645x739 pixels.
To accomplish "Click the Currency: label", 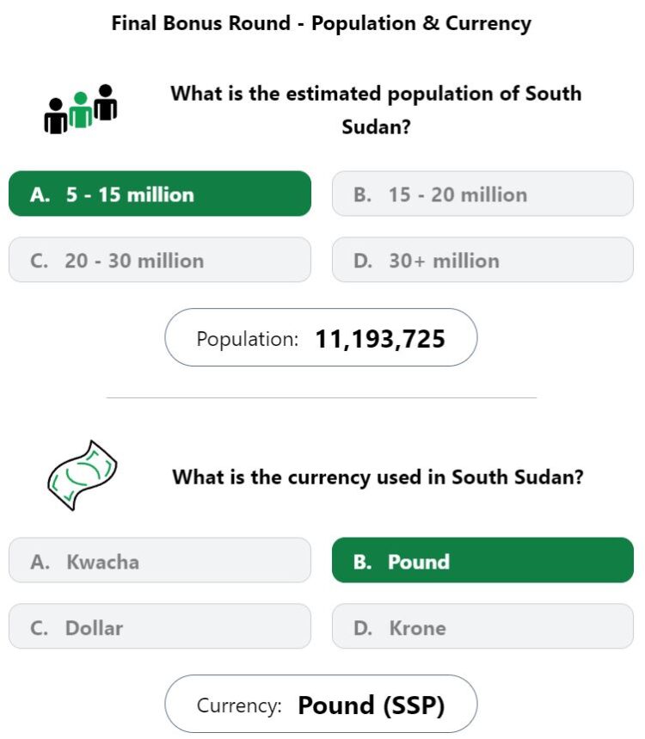I will (x=239, y=705).
